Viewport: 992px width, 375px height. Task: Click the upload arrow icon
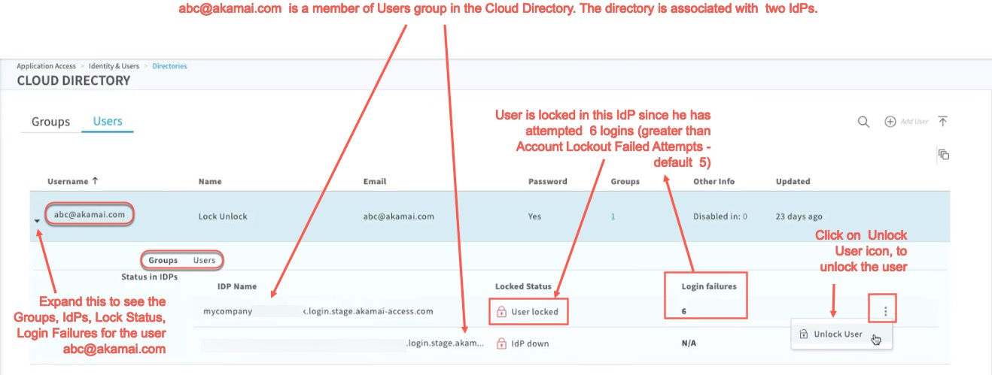tap(943, 122)
